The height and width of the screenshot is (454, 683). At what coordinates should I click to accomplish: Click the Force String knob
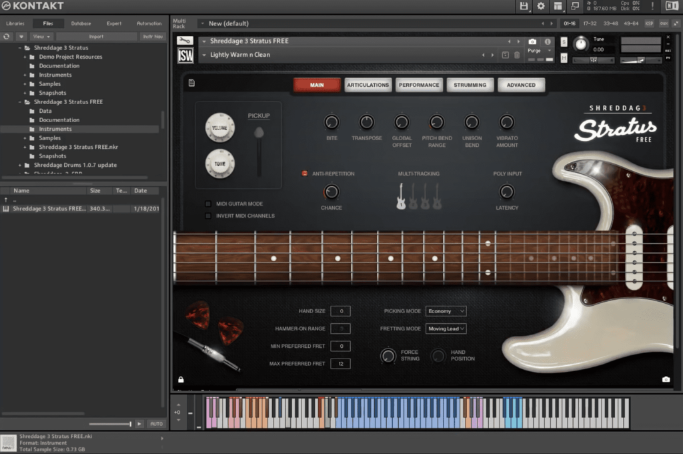coord(388,355)
